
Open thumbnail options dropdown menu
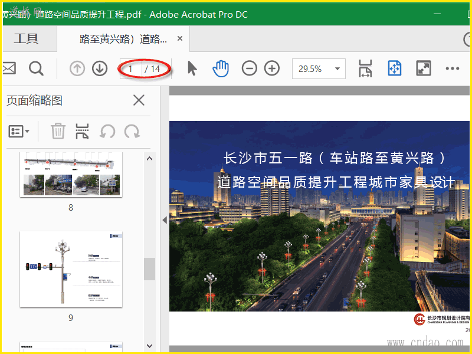(x=19, y=131)
